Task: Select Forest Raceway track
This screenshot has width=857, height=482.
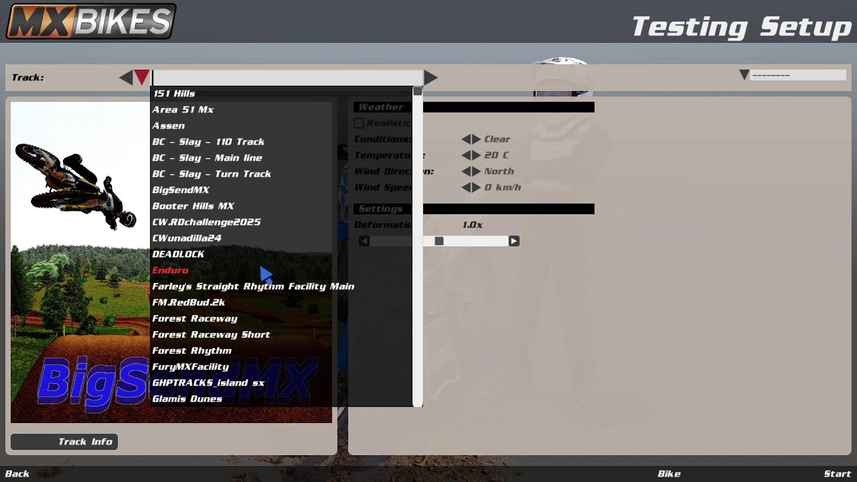Action: 195,319
